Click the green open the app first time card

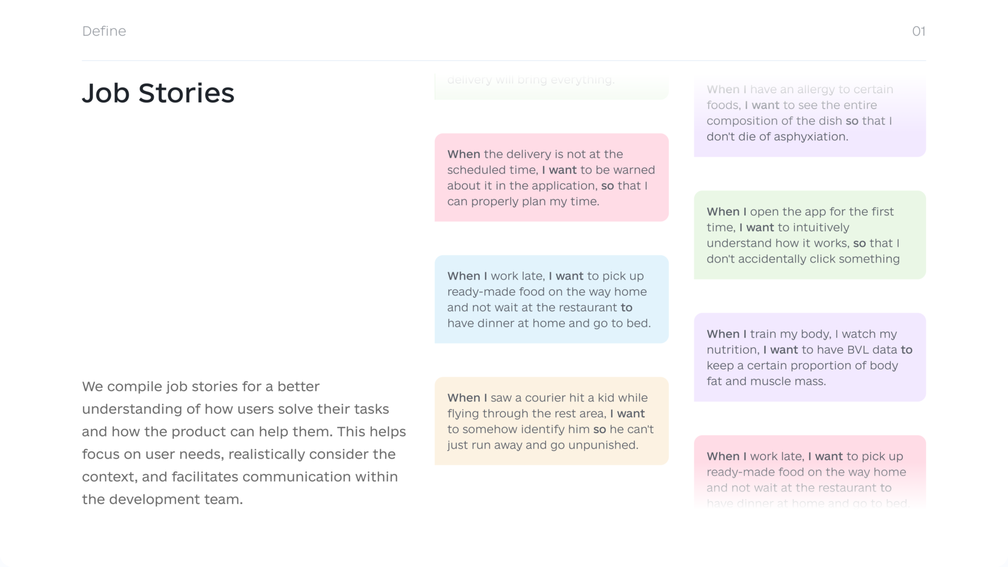click(810, 235)
